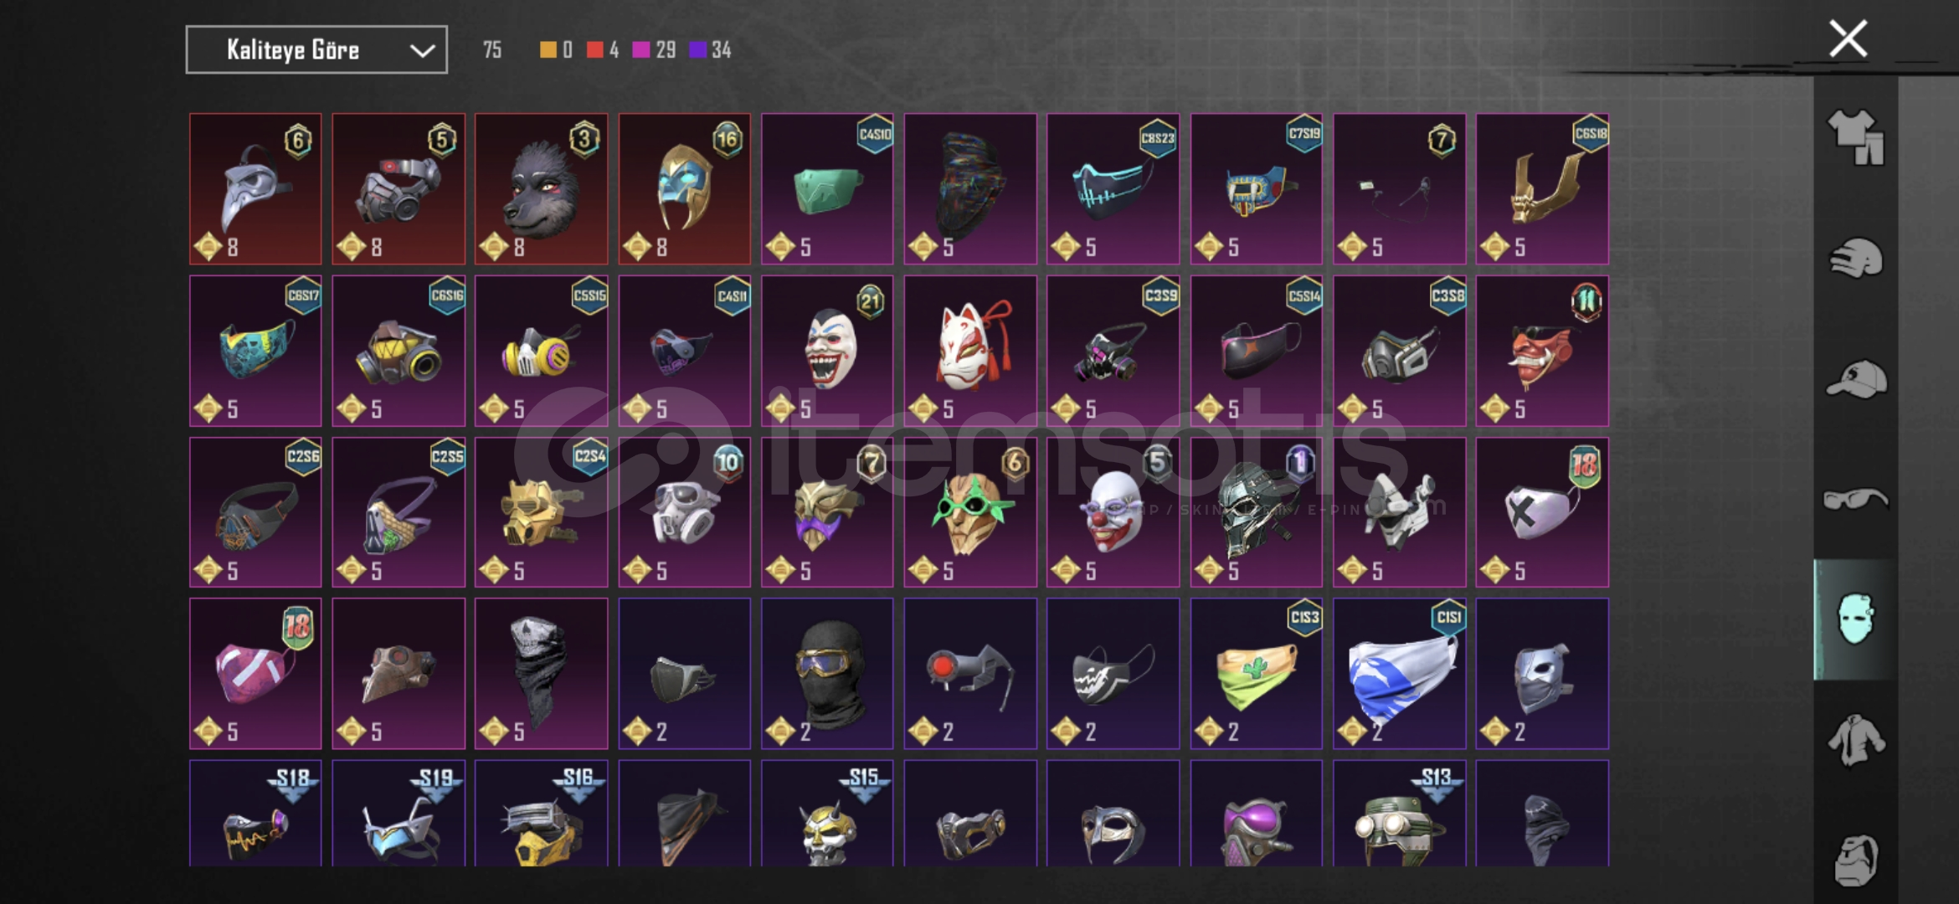The image size is (1959, 904).
Task: Expand sort options via chevron arrow
Action: pyautogui.click(x=423, y=51)
